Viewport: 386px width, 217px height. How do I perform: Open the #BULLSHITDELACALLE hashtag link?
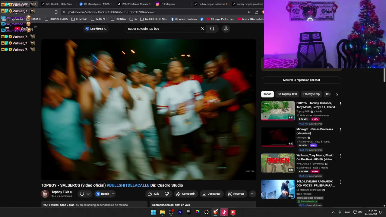128,185
